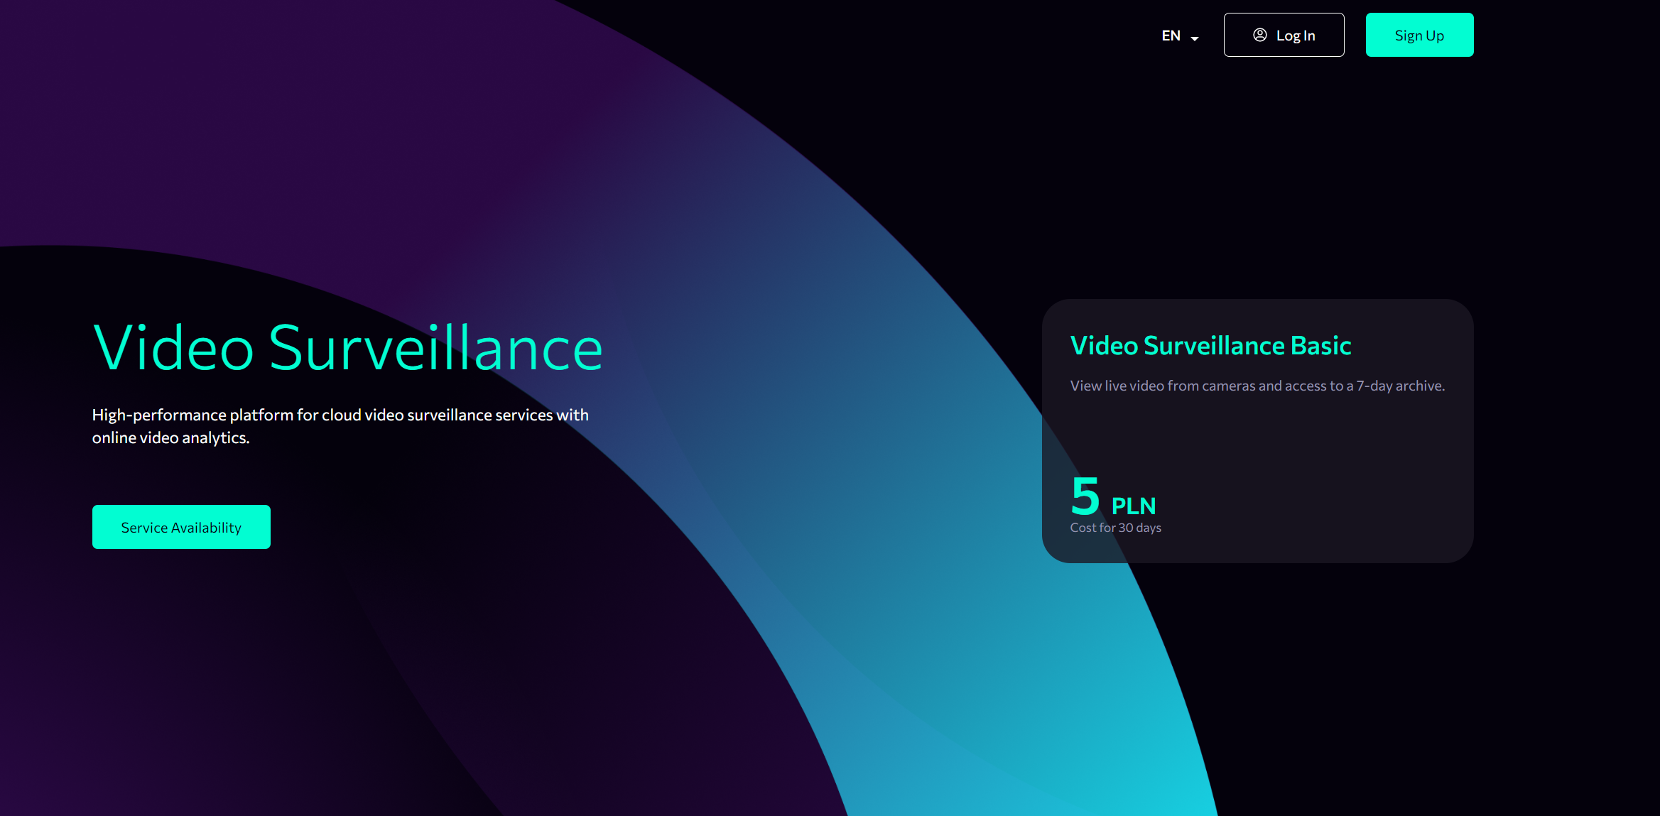This screenshot has height=816, width=1660.
Task: Click the Sign Up text label
Action: (1419, 36)
